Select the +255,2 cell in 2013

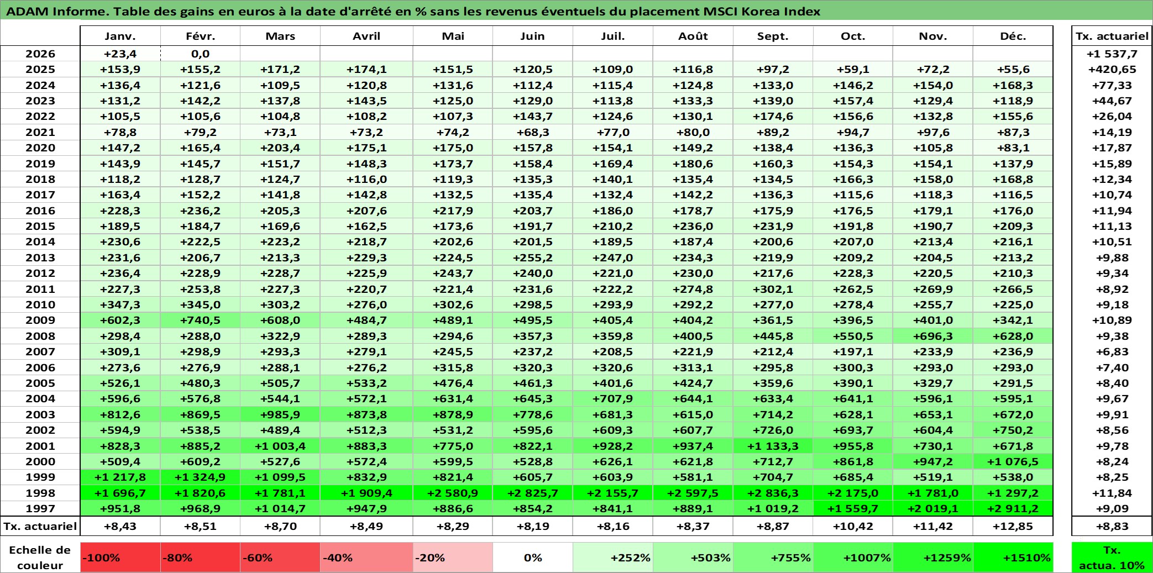pos(533,257)
